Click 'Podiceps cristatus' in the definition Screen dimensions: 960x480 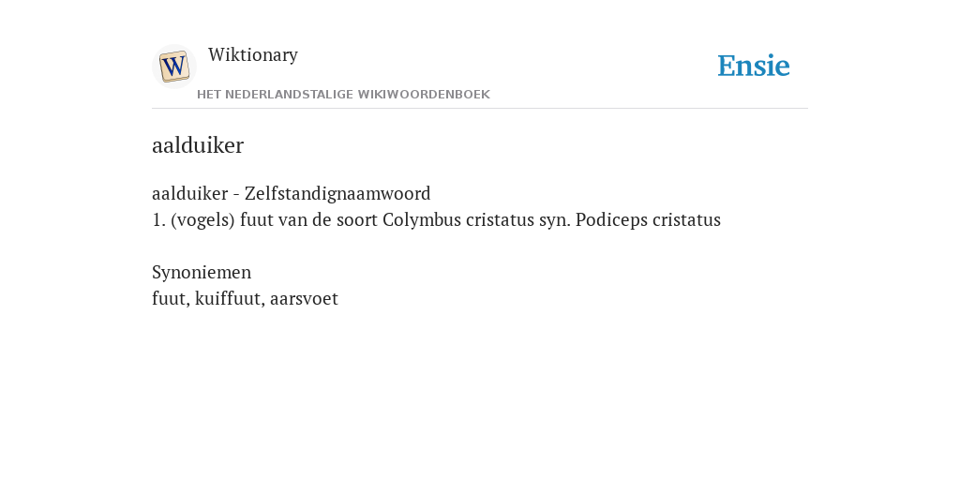[649, 219]
